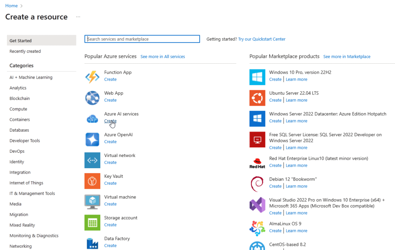Click Create for Windows Server 2022 Datacenter
This screenshot has height=250, width=395.
tap(275, 121)
